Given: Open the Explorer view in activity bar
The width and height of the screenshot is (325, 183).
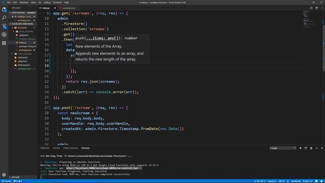Looking at the screenshot, I should (4, 9).
